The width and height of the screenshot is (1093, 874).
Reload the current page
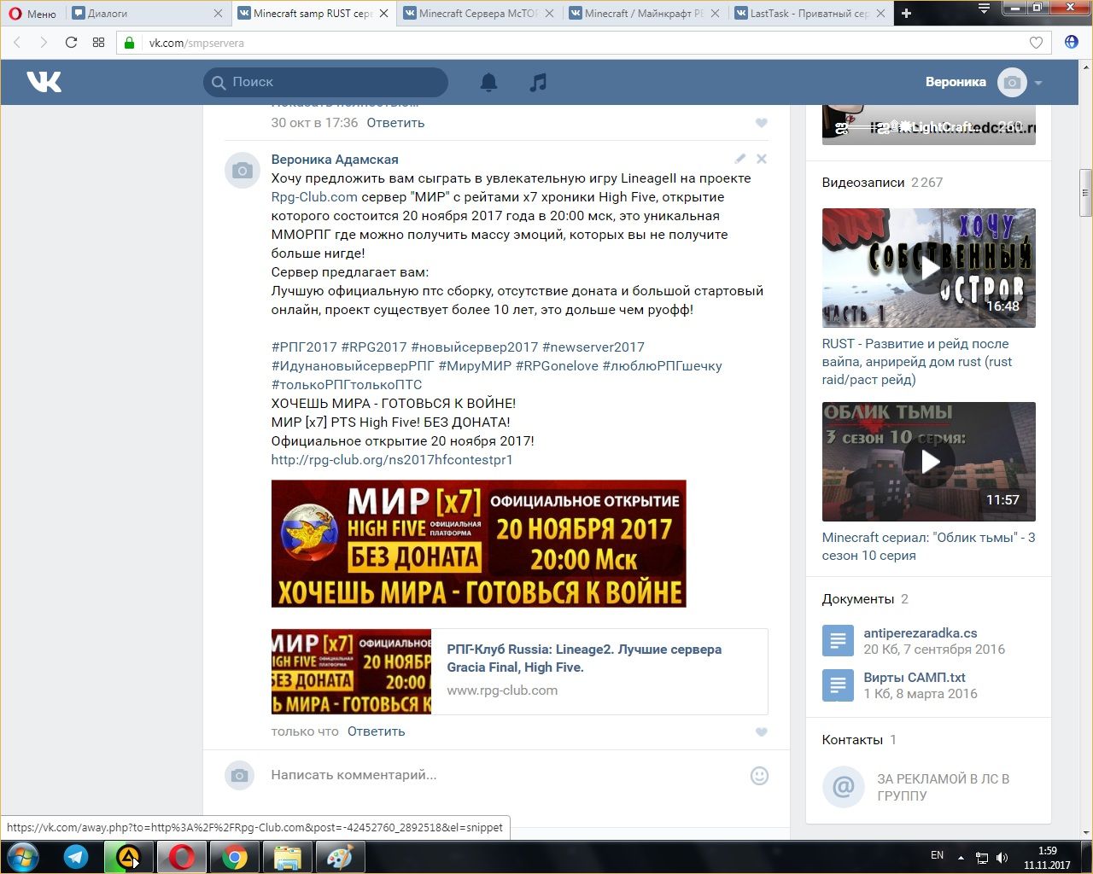71,43
